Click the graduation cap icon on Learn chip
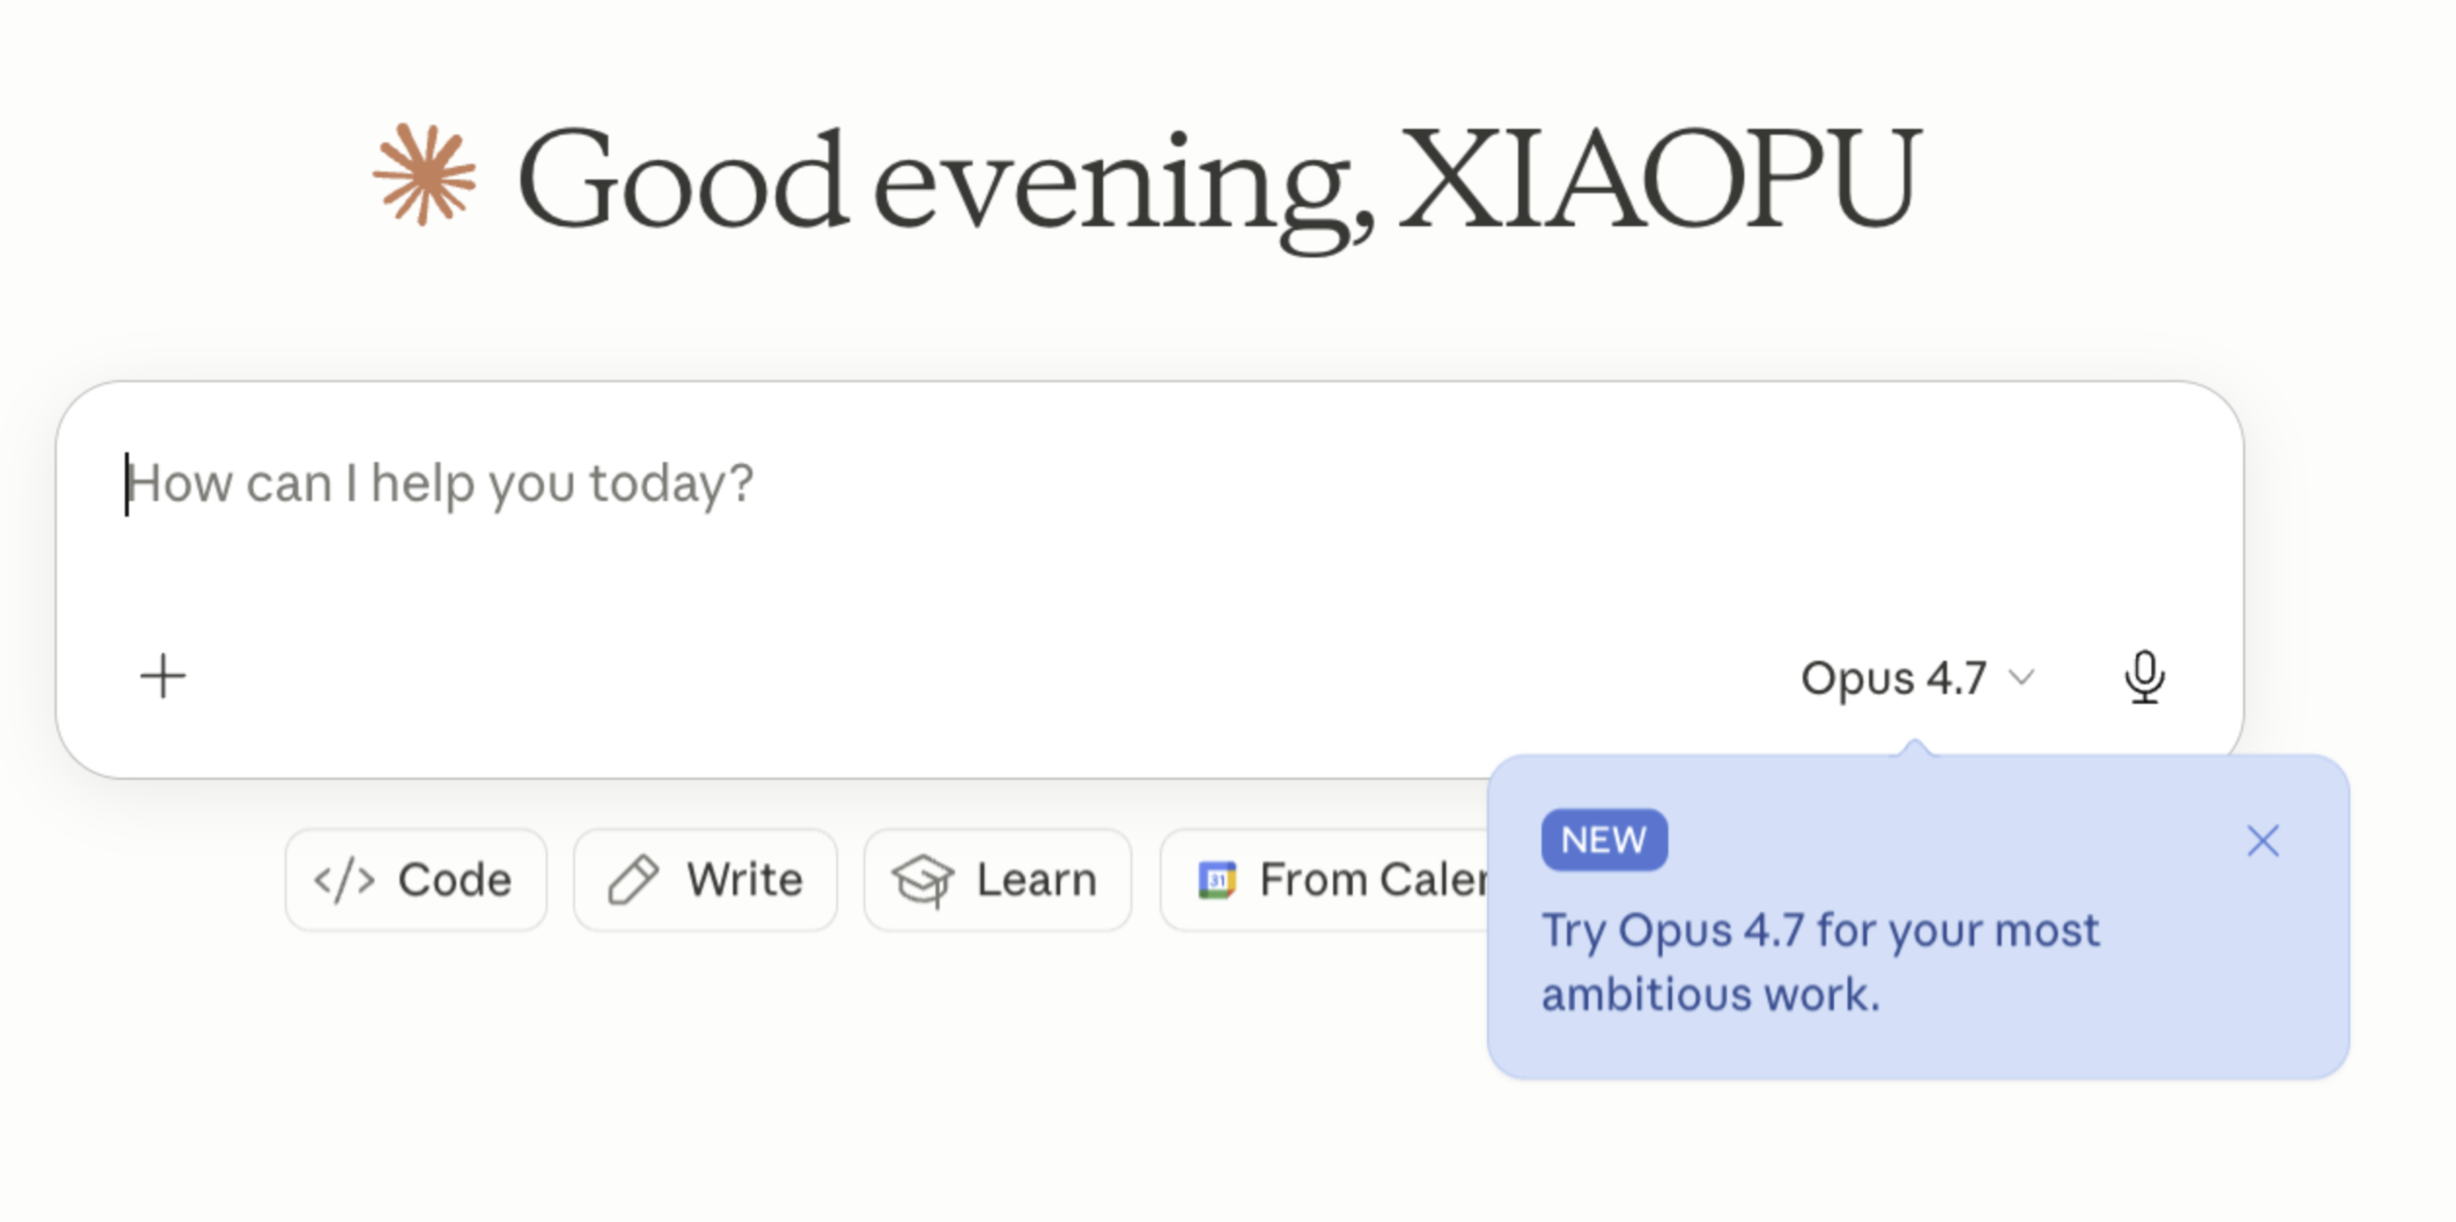 922,879
